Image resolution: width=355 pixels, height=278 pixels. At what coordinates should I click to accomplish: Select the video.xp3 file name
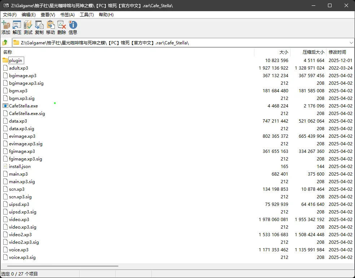coord(19,220)
